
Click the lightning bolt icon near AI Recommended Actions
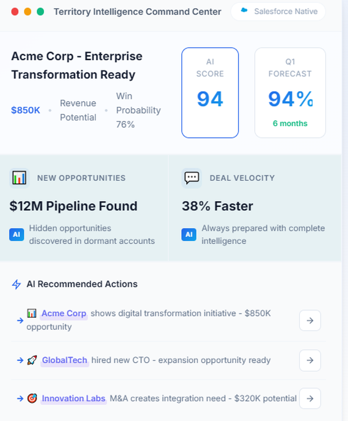click(x=16, y=284)
